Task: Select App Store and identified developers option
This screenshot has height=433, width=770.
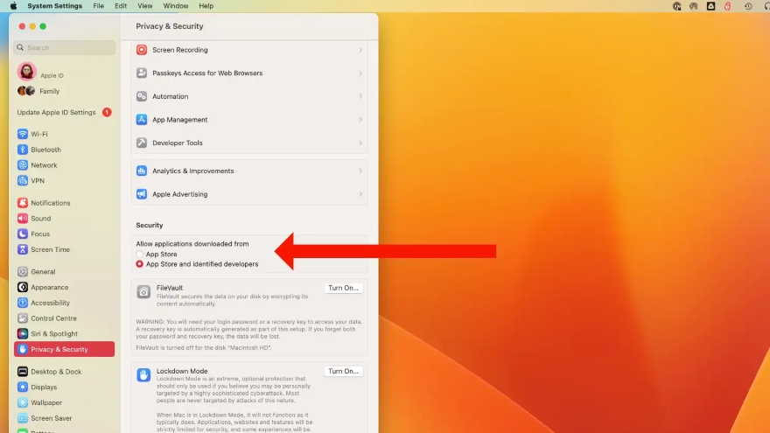Action: tap(140, 264)
